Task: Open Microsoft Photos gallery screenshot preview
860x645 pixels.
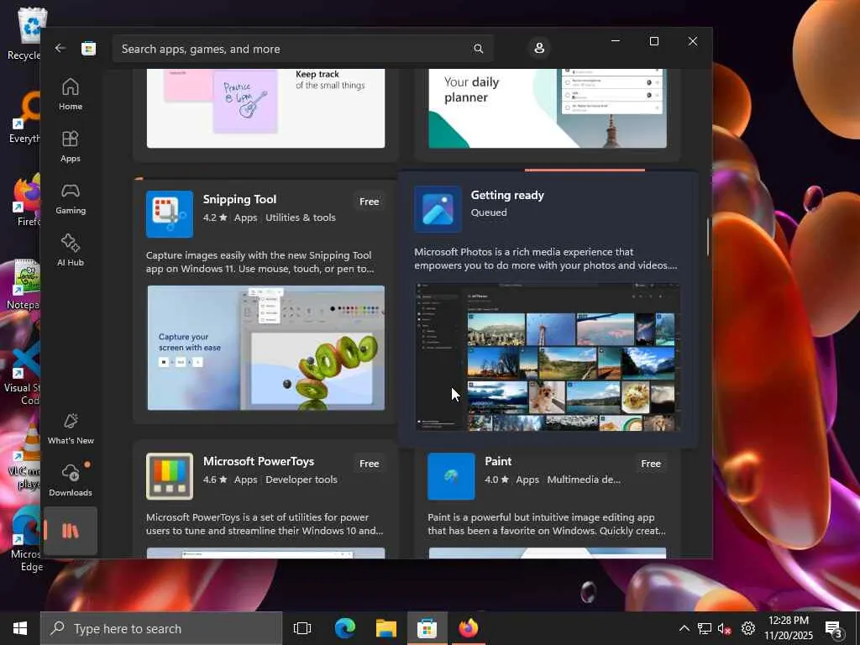Action: pos(548,356)
